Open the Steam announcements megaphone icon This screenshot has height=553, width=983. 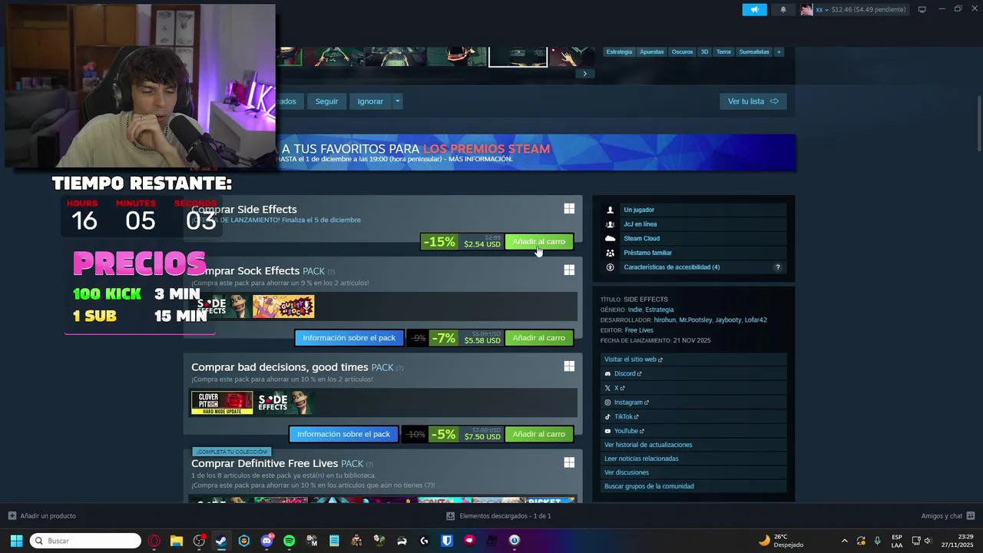754,9
